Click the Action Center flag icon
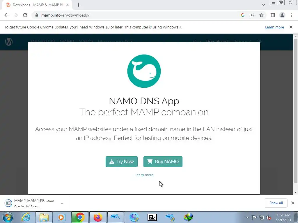298x223 pixels. pos(254,217)
